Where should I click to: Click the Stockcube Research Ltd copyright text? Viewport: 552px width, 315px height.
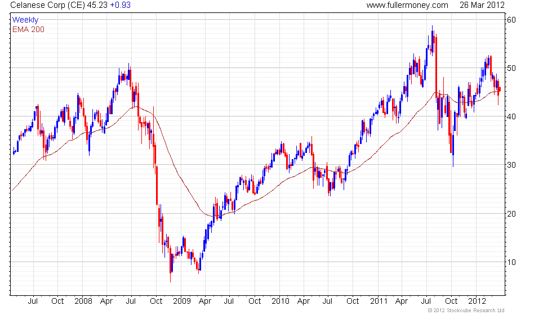tap(466, 310)
